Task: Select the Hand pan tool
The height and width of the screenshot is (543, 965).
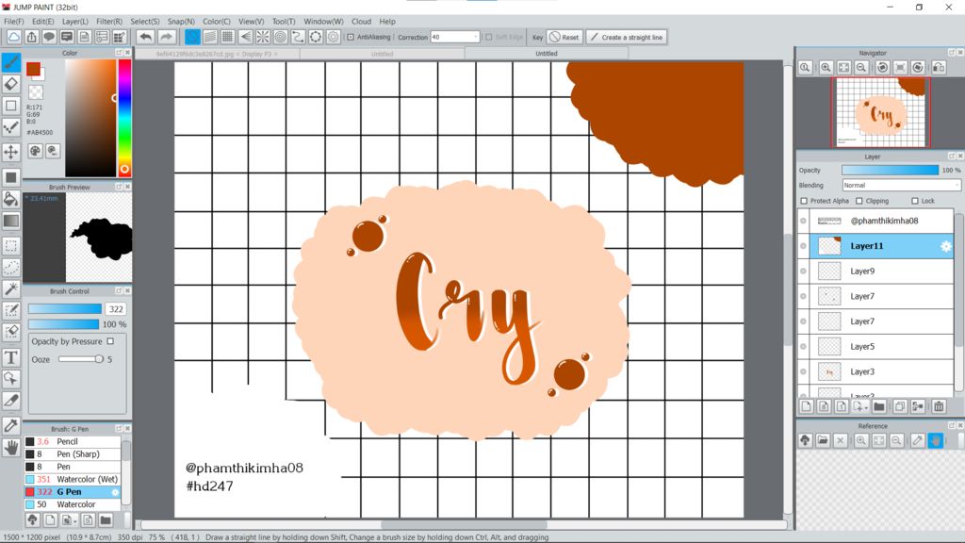Action: tap(11, 448)
